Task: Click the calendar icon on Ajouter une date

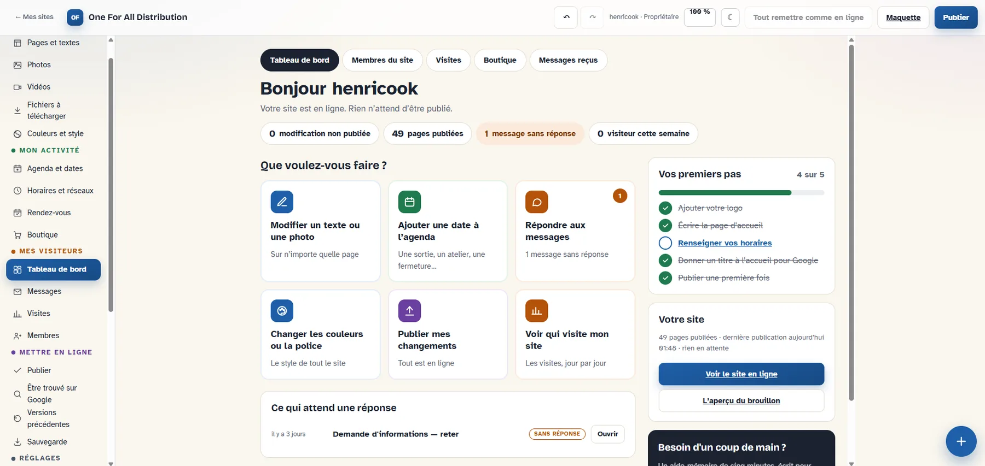Action: pyautogui.click(x=409, y=202)
